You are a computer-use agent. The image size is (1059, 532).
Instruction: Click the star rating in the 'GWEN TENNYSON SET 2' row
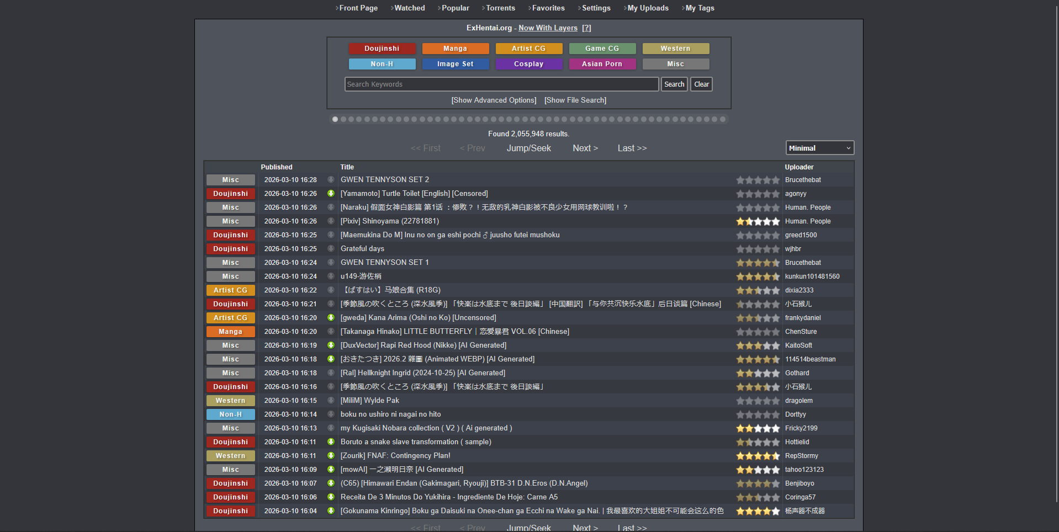pyautogui.click(x=758, y=180)
